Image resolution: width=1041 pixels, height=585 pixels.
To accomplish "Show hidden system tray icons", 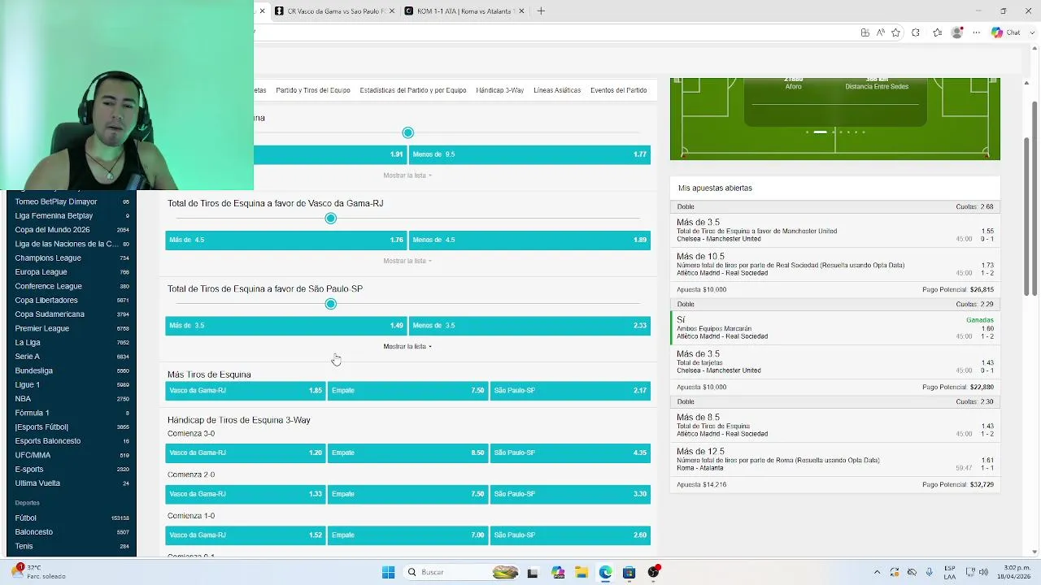I will (x=877, y=572).
